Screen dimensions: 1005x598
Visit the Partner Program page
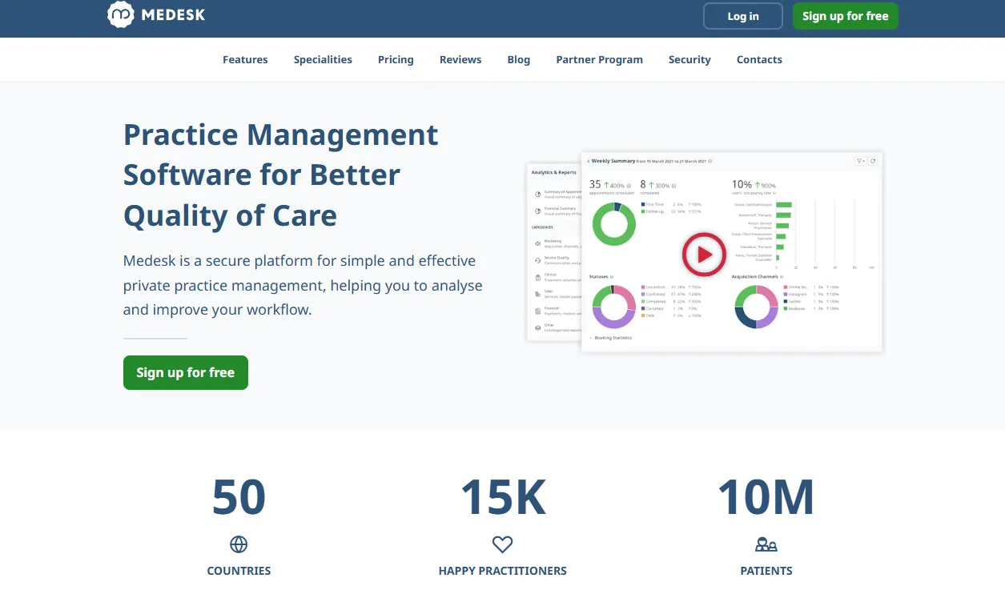tap(599, 59)
